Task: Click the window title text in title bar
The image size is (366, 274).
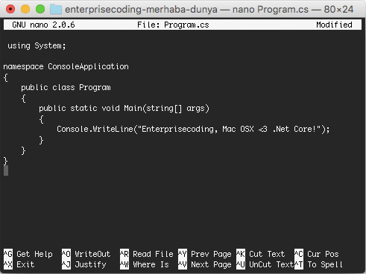Action: pyautogui.click(x=209, y=10)
